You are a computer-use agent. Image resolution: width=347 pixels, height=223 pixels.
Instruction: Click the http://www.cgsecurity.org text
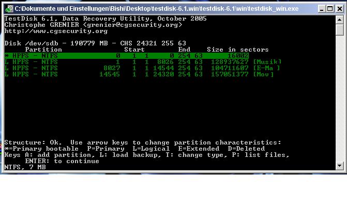point(56,31)
